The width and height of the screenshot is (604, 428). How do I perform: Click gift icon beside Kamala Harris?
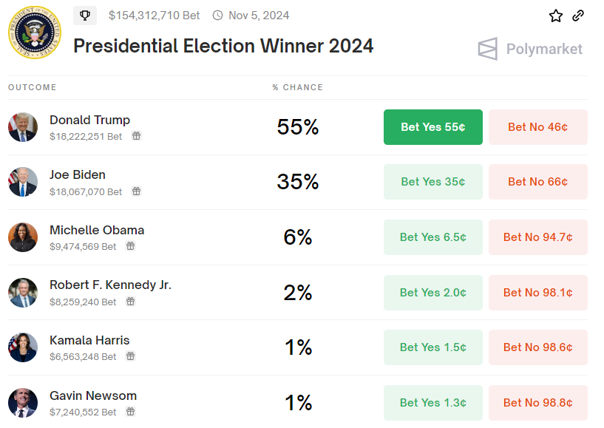pos(131,356)
